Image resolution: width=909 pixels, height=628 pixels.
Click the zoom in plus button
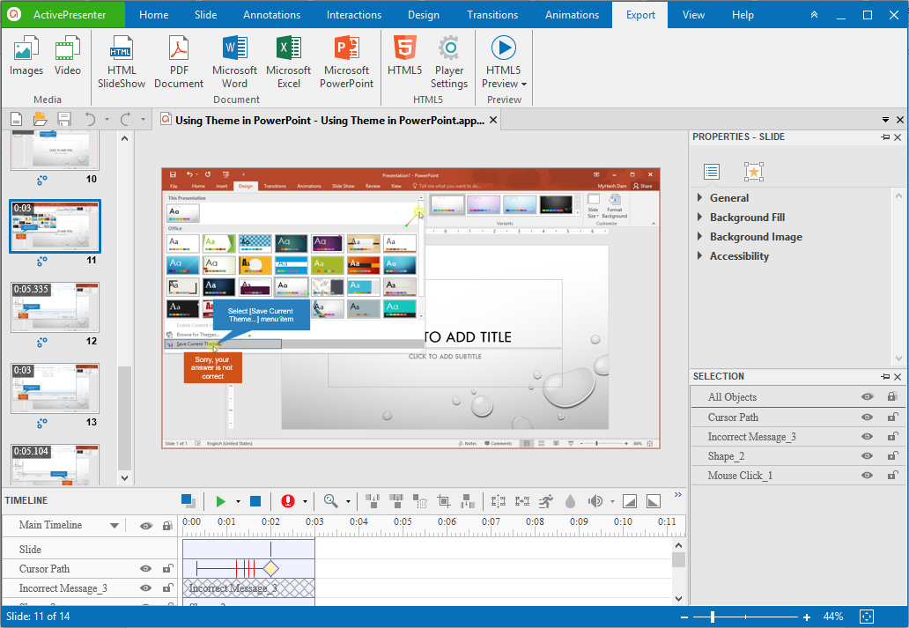click(x=807, y=617)
